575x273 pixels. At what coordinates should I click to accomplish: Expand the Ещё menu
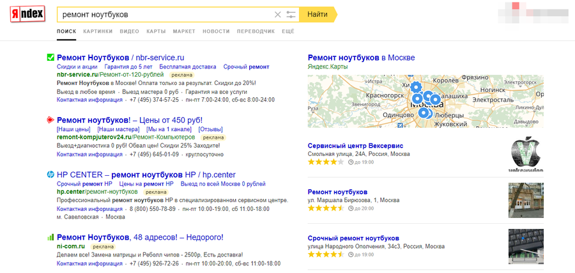pyautogui.click(x=288, y=31)
